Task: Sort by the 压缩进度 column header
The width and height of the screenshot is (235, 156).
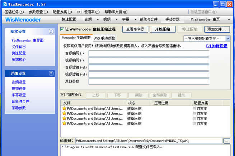Action: [171, 103]
